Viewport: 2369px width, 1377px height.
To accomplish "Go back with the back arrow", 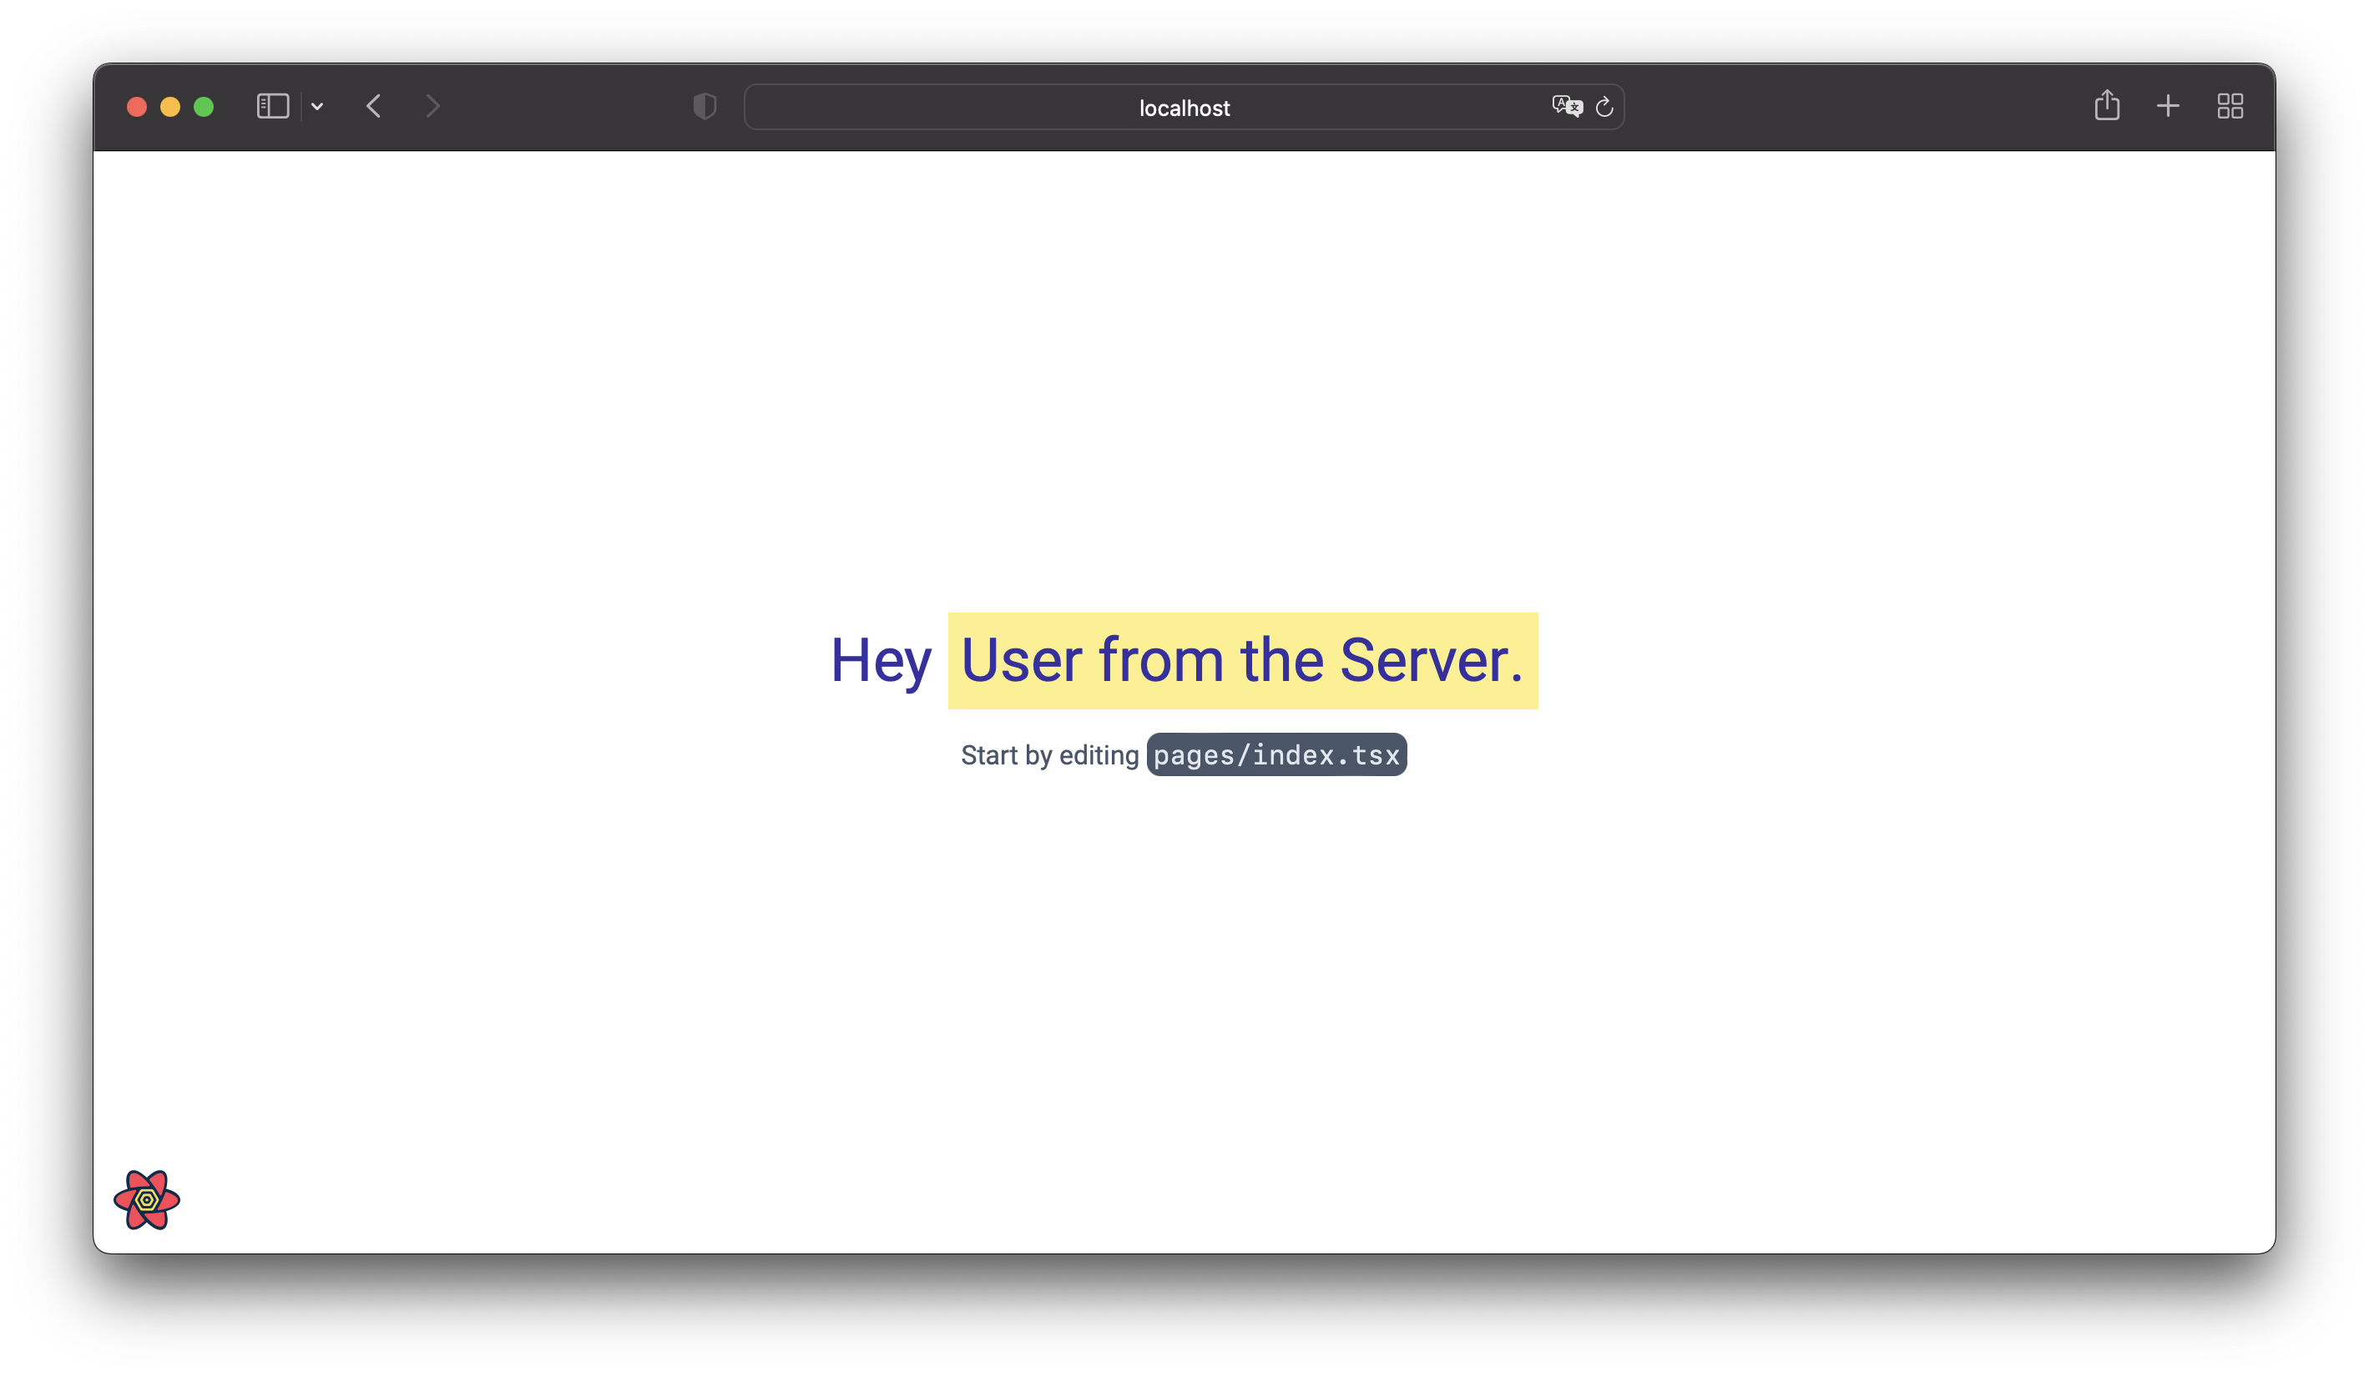I will [374, 106].
